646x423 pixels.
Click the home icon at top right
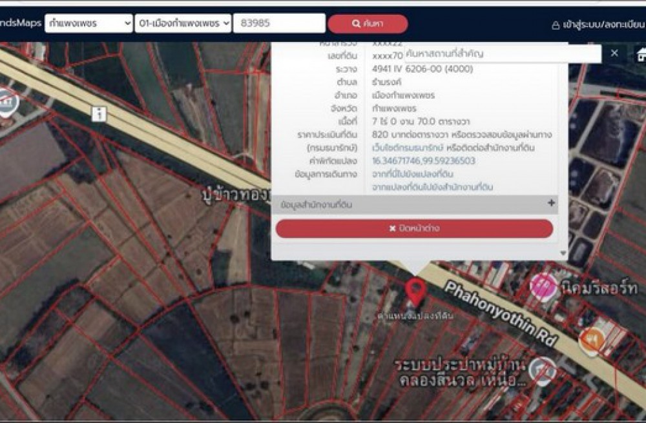[x=640, y=53]
